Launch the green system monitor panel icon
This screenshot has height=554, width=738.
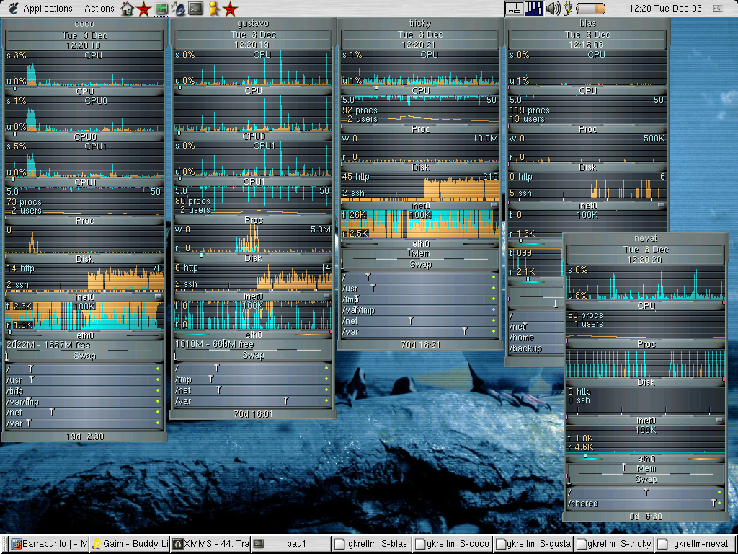point(161,9)
